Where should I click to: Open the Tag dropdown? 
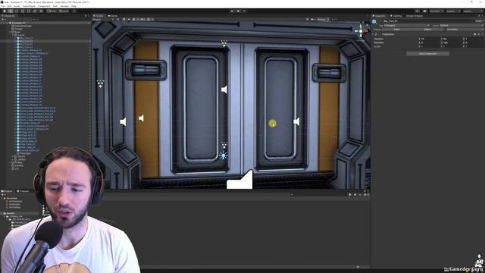coord(407,26)
